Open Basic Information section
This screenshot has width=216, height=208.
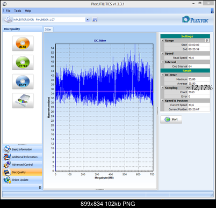point(23,149)
